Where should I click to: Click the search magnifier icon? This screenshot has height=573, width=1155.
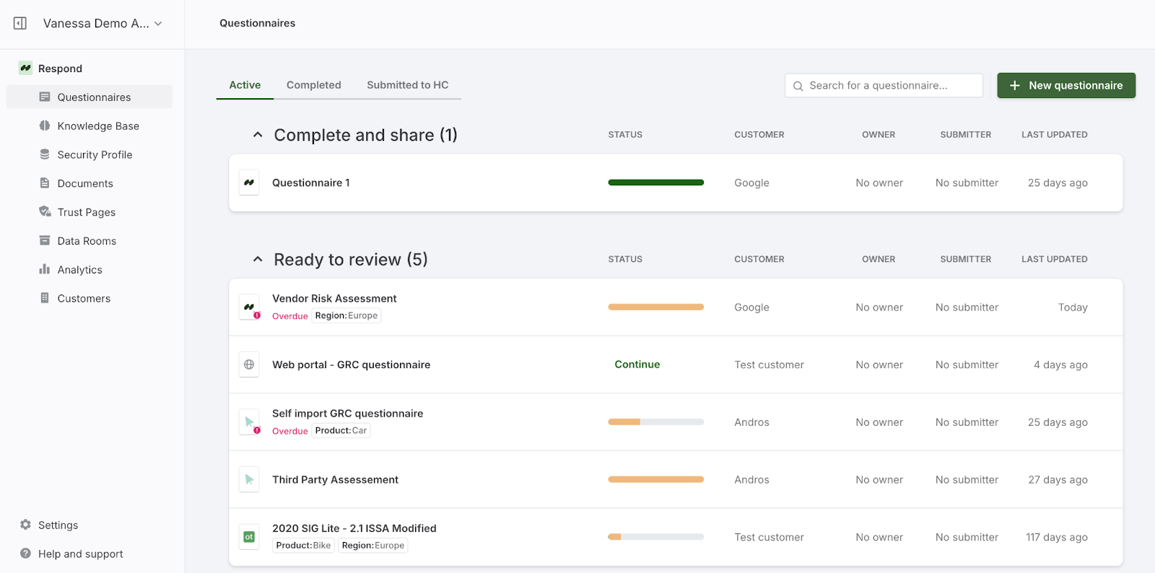click(x=798, y=86)
